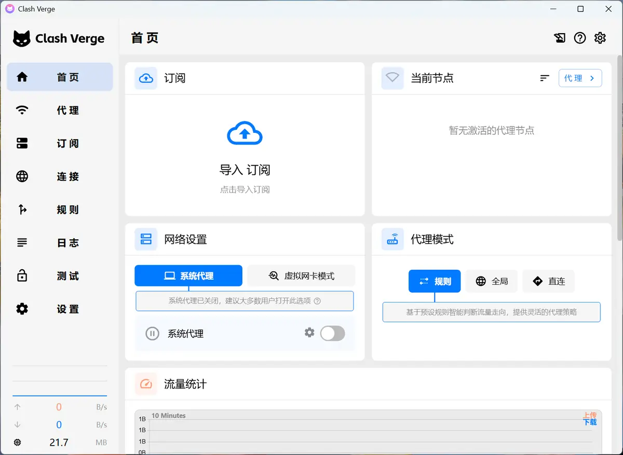
Task: Open the 代理 proxies page in sidebar
Action: point(60,110)
